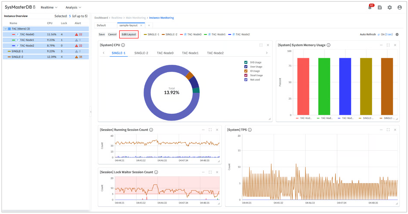The width and height of the screenshot is (408, 214).
Task: Switch to the Default layout tab
Action: [x=102, y=25]
